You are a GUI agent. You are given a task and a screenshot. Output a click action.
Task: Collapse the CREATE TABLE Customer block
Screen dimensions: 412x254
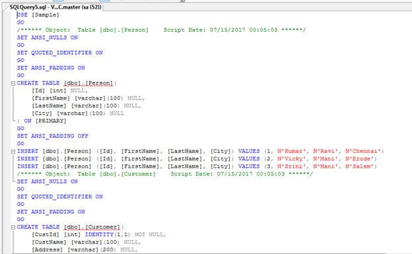coord(13,228)
